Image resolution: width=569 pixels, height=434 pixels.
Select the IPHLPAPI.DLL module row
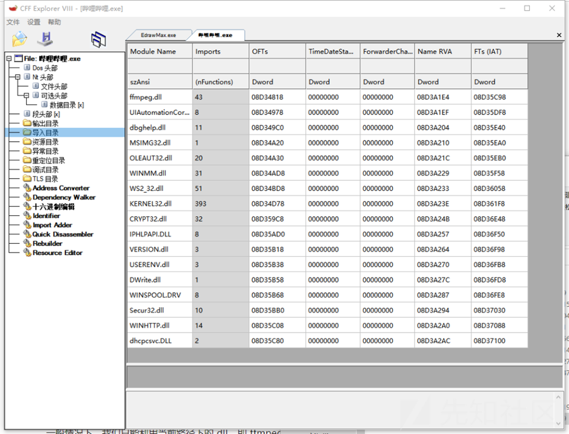click(327, 234)
